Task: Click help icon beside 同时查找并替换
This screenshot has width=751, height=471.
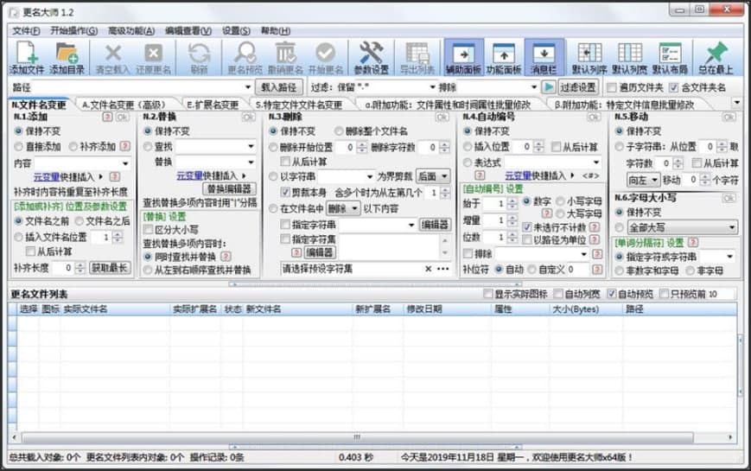Action: pyautogui.click(x=226, y=257)
